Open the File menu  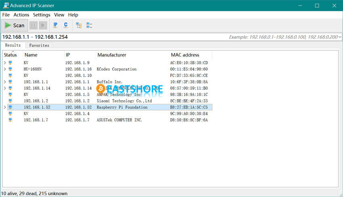click(6, 15)
